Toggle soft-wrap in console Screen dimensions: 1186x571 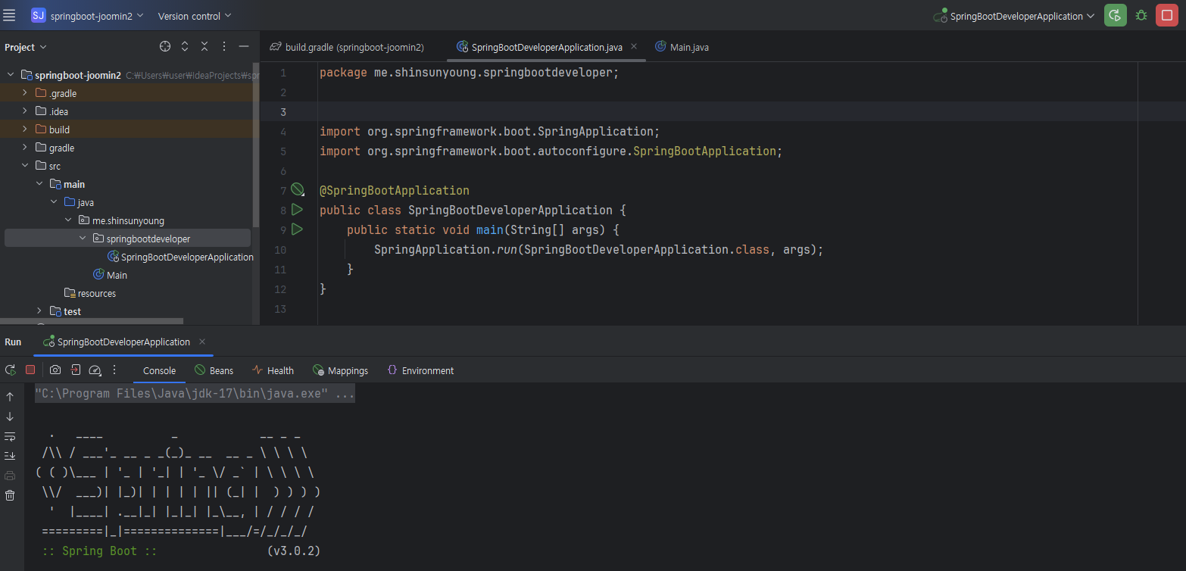[10, 436]
